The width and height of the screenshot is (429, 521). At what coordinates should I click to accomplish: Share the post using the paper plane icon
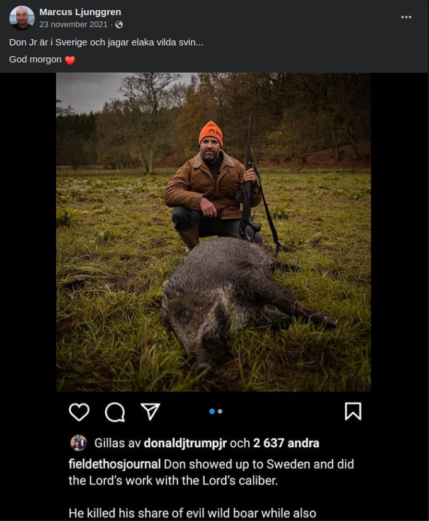tap(150, 412)
